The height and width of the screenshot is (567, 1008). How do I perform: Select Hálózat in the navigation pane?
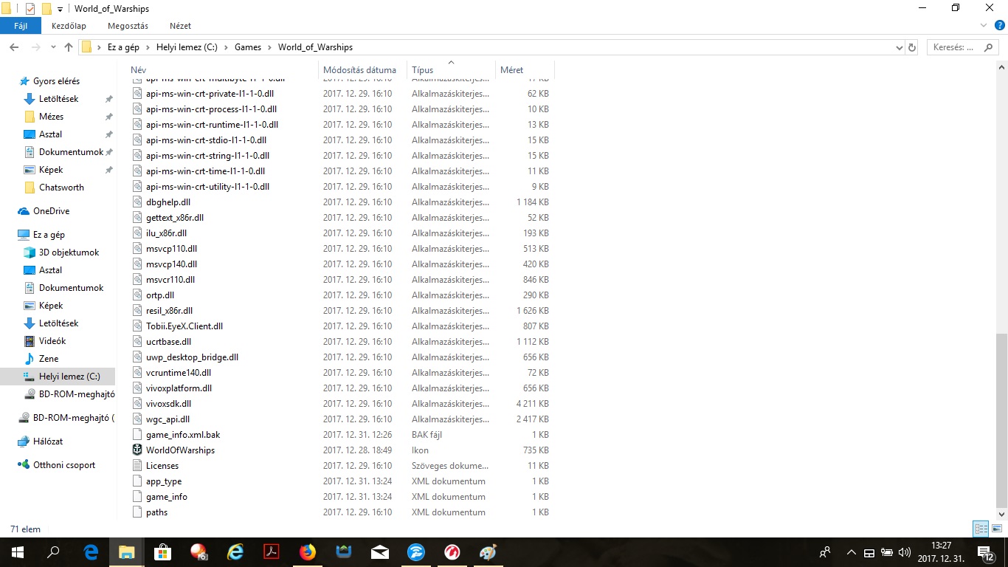click(x=47, y=441)
